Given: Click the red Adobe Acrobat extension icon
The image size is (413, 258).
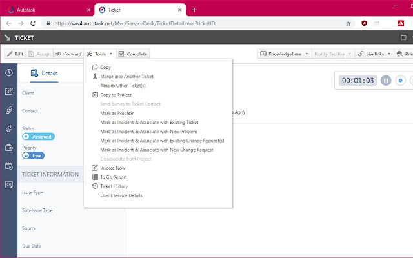Looking at the screenshot, I should [x=401, y=23].
